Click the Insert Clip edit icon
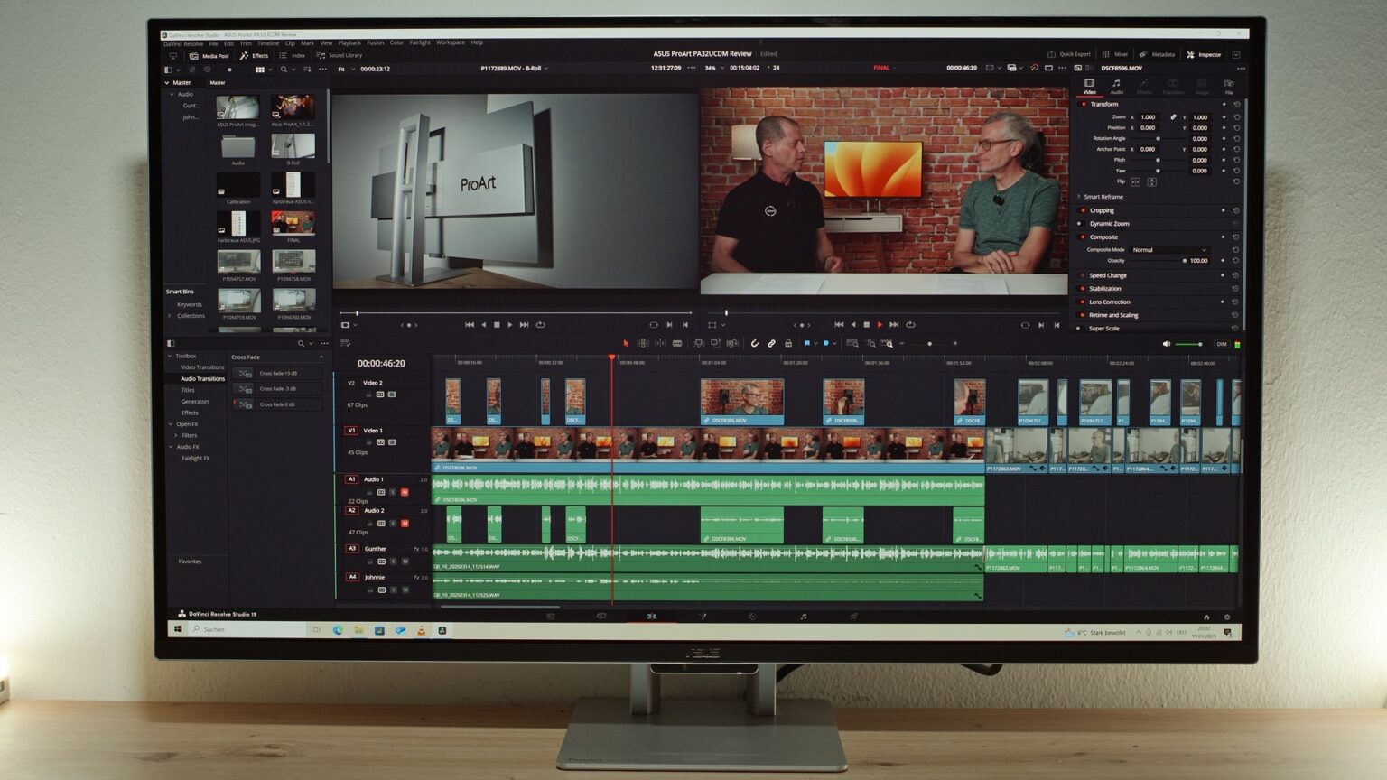 point(698,343)
